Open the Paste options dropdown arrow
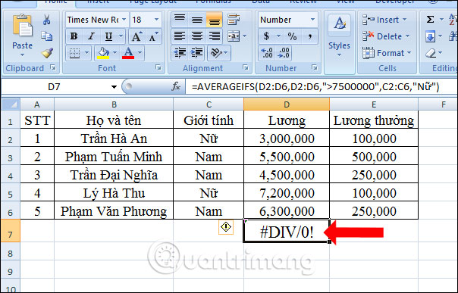Viewport: 458px width, 293px height. 22,55
